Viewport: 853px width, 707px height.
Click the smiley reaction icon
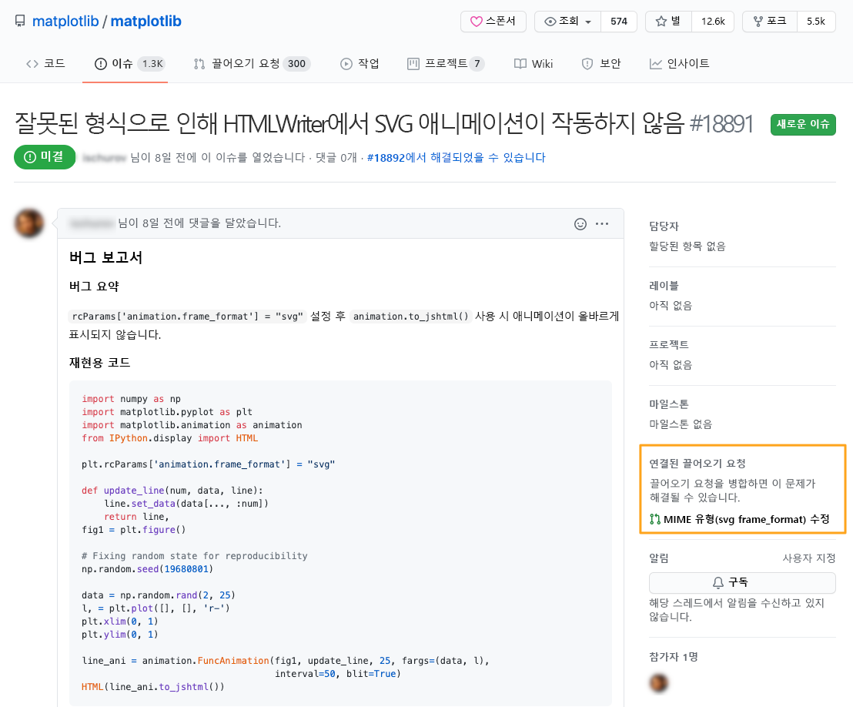point(580,223)
